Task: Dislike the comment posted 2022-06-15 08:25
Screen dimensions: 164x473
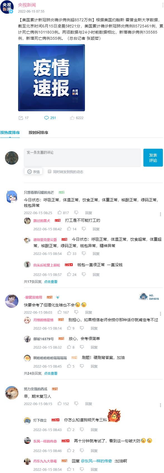Action: [76, 213]
